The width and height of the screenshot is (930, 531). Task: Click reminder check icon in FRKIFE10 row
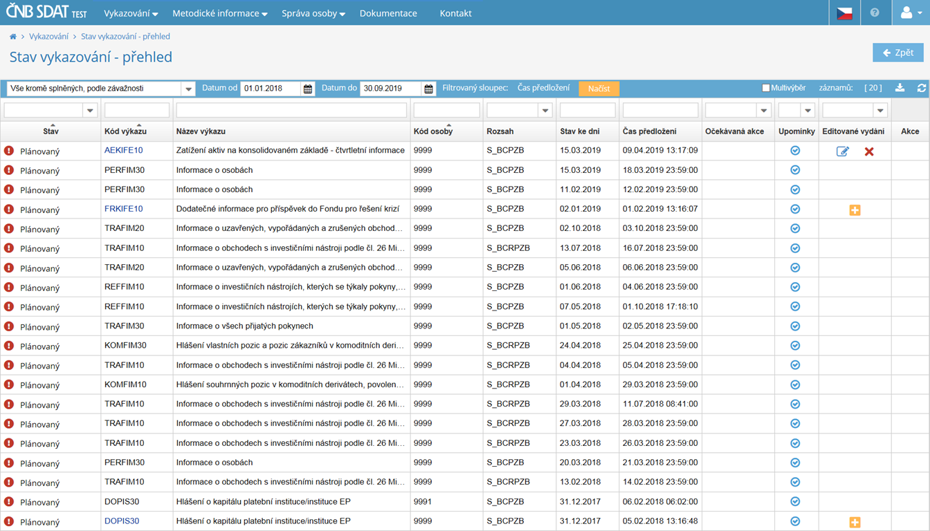(795, 209)
